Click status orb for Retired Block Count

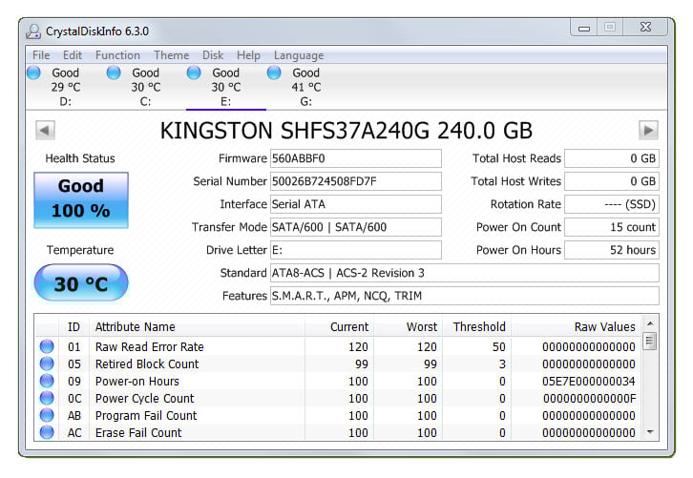(47, 364)
